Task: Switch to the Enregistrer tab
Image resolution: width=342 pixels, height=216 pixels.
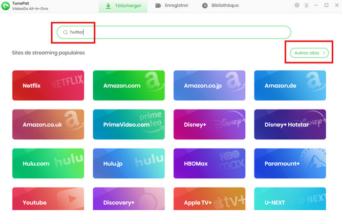Action: tap(172, 5)
